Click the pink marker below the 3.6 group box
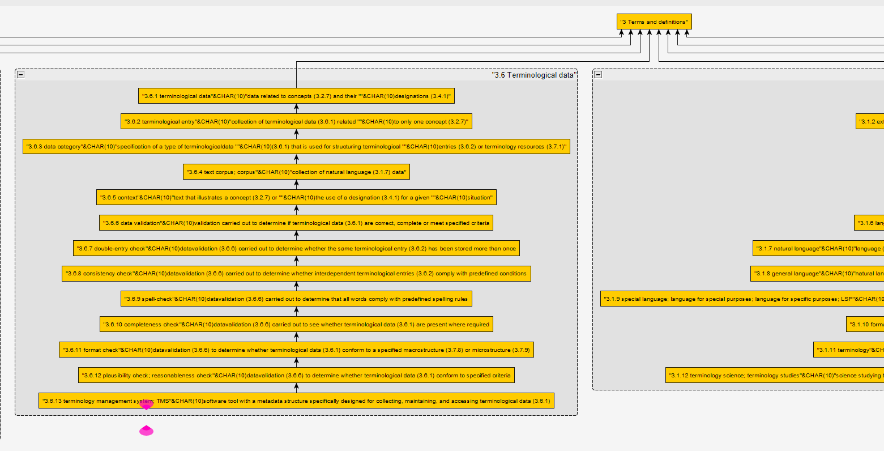 tap(146, 431)
